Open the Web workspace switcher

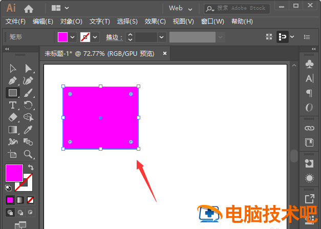tap(180, 8)
